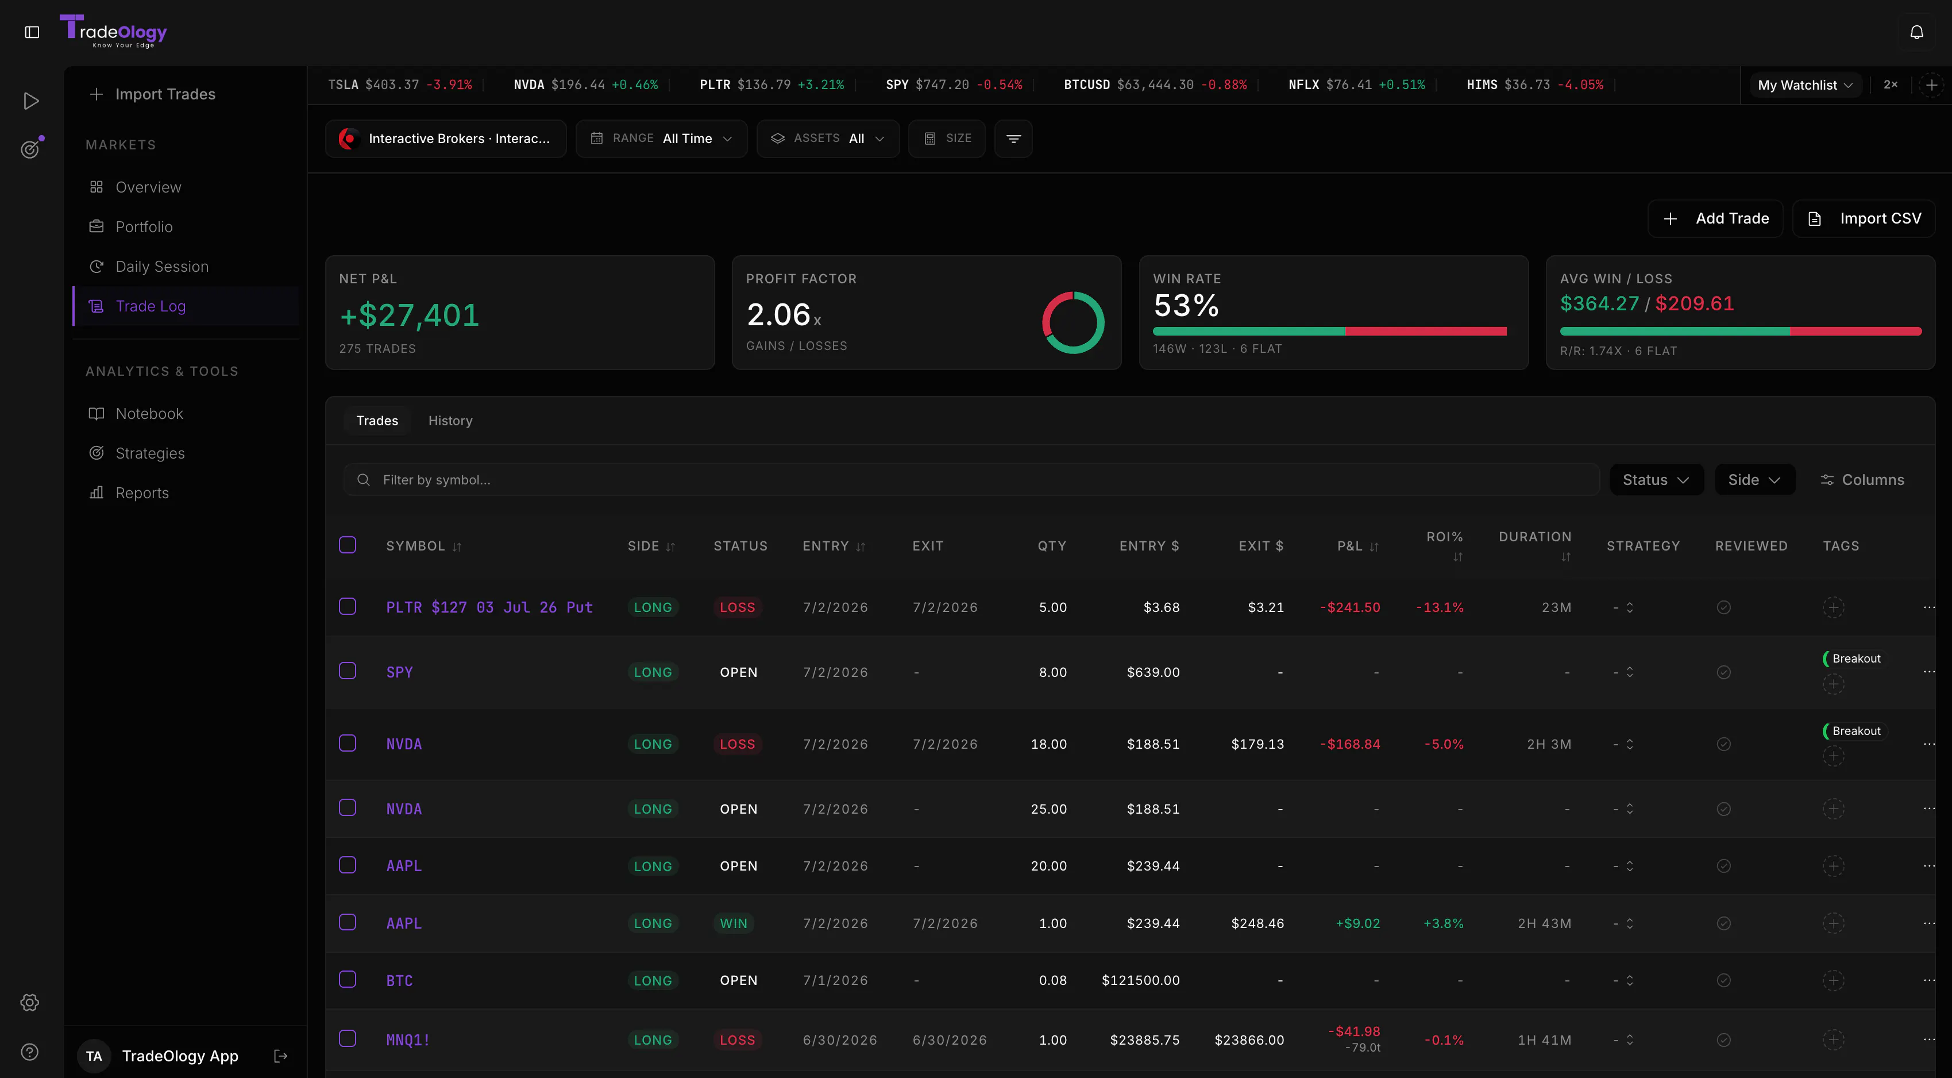Open the BTC symbol link
Viewport: 1952px width, 1078px height.
[x=399, y=980]
